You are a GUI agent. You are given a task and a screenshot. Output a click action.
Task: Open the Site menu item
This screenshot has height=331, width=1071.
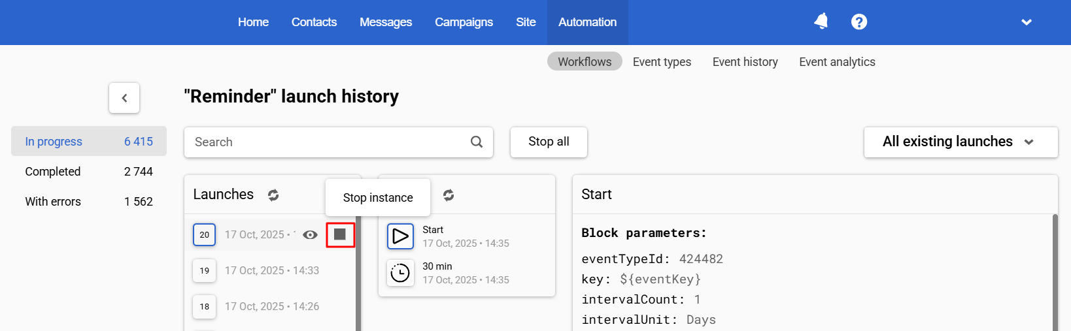[526, 22]
